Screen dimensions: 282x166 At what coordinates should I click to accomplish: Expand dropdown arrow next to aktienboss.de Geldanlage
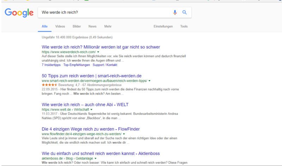[x=96, y=159]
